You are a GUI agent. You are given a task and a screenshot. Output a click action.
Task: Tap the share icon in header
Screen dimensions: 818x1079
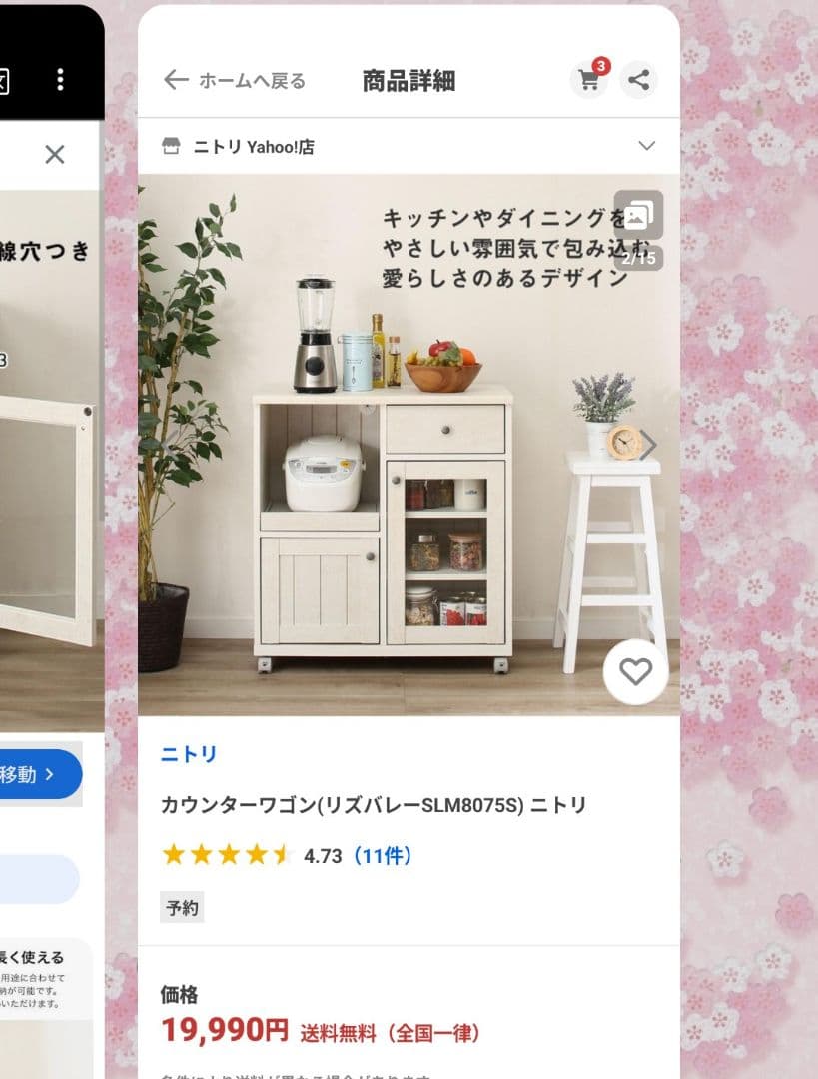click(x=638, y=80)
